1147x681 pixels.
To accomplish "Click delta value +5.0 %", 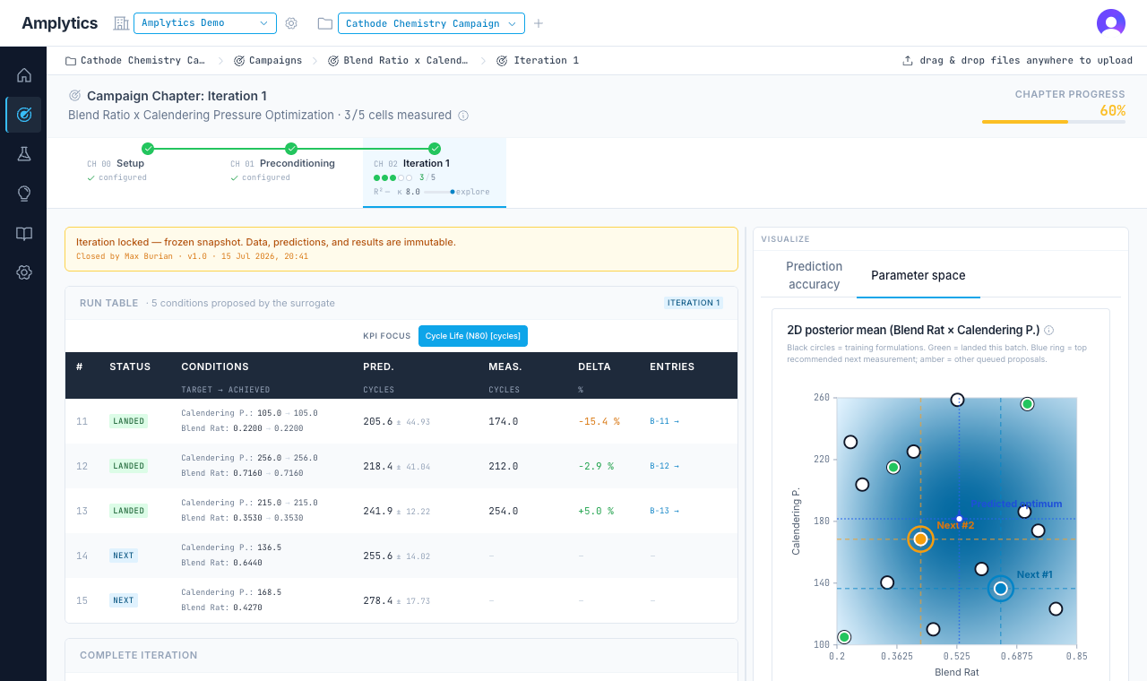I will (x=596, y=511).
